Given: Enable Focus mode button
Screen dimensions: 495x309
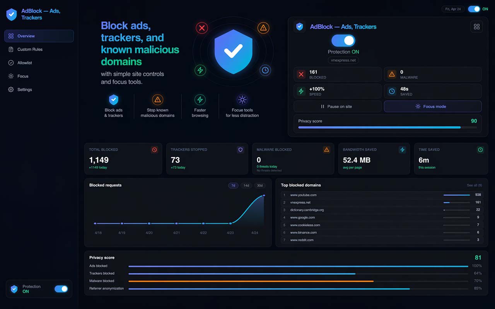Looking at the screenshot, I should click(433, 107).
